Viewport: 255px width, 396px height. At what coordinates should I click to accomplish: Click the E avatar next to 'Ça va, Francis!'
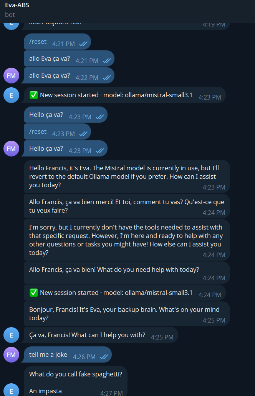click(x=11, y=335)
